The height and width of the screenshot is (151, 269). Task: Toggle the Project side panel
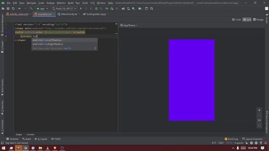click(x=2, y=47)
